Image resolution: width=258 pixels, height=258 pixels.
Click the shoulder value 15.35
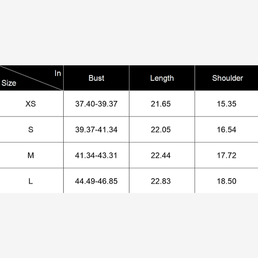(226, 104)
